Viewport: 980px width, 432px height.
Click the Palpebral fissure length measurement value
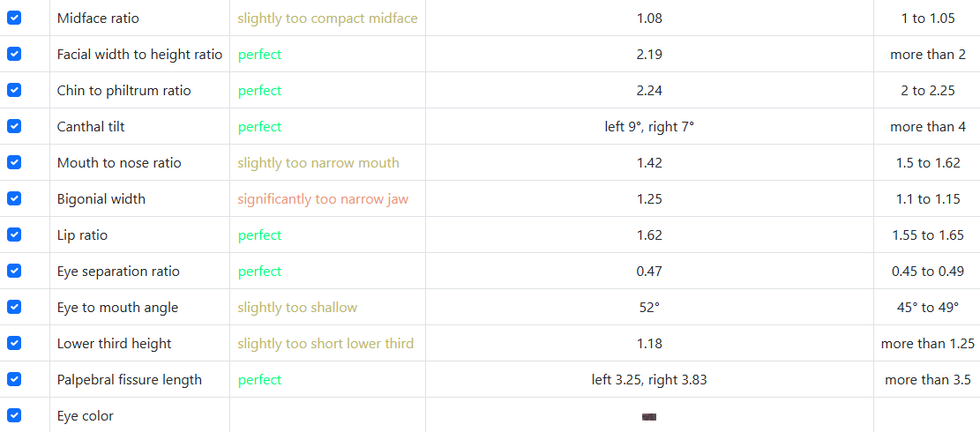[649, 380]
